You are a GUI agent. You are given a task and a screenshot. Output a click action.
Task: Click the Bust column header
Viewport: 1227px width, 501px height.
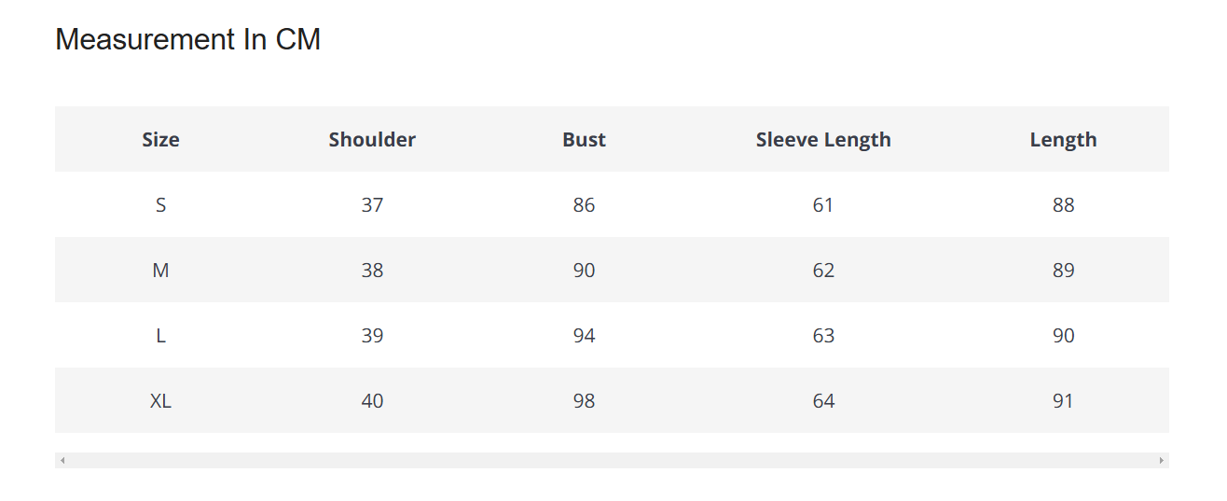pos(584,140)
